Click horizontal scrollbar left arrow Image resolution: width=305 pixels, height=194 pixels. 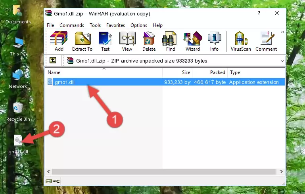point(48,172)
